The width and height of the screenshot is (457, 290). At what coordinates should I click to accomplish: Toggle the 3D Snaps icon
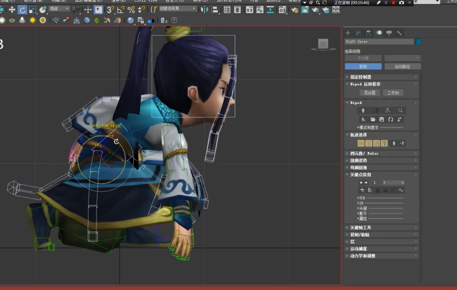tap(110, 10)
